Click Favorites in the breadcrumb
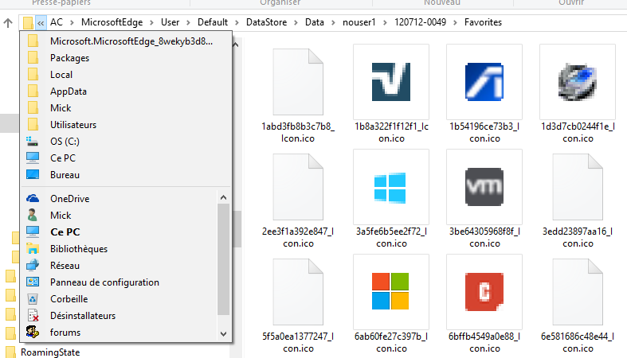 pyautogui.click(x=483, y=22)
